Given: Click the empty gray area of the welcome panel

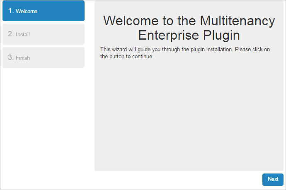Looking at the screenshot, I should tap(189, 116).
